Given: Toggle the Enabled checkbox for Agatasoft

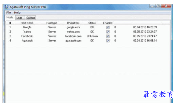Looking at the screenshot, I should click(x=108, y=41).
